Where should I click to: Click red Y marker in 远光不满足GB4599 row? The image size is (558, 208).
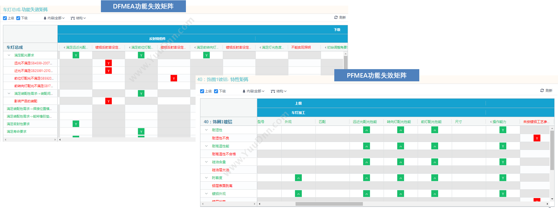pyautogui.click(x=109, y=63)
